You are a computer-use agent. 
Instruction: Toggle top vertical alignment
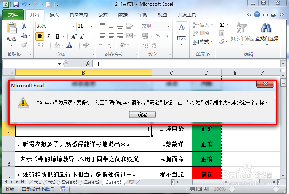pyautogui.click(x=102, y=26)
